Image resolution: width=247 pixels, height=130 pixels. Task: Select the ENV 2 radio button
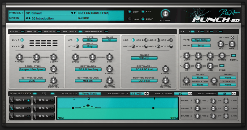(22, 46)
